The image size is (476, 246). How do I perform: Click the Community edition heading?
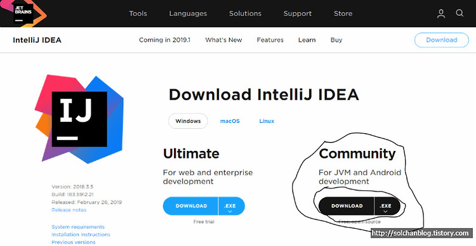click(357, 154)
